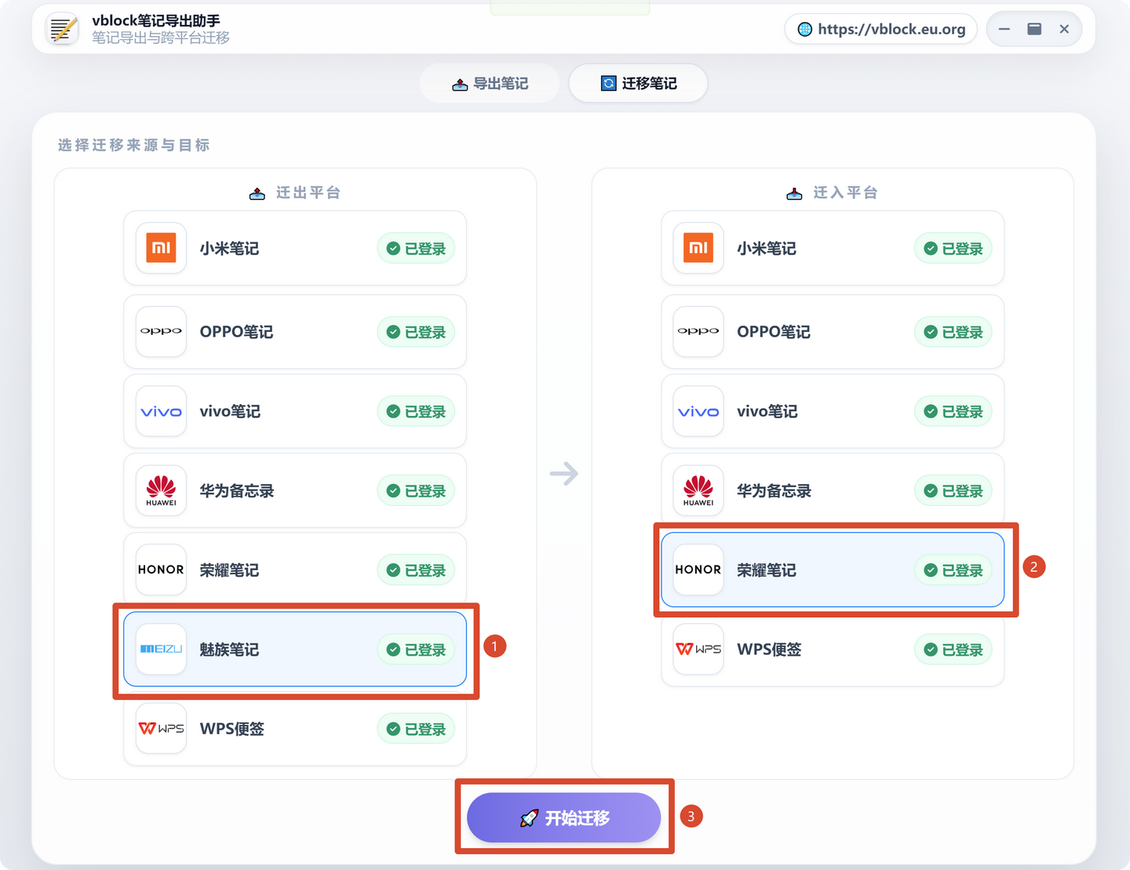Viewport: 1130px width, 870px height.
Task: Select OPPO笔记 as the target platform
Action: click(833, 332)
